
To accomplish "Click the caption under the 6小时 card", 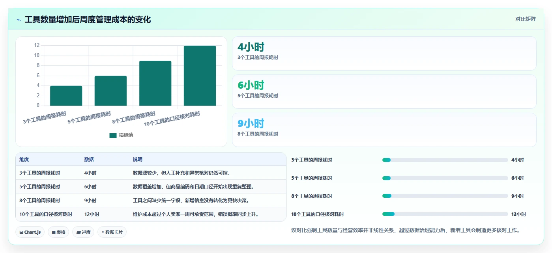I will tap(258, 96).
